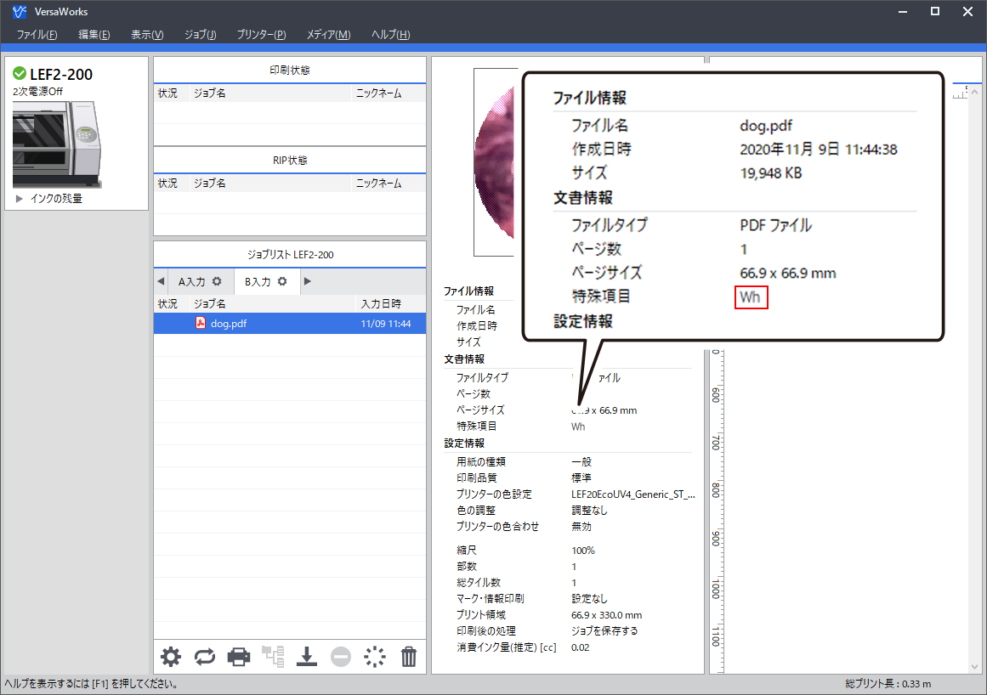Click the マーク・情報印刷 value 設定なし
987x695 pixels.
pyautogui.click(x=589, y=599)
